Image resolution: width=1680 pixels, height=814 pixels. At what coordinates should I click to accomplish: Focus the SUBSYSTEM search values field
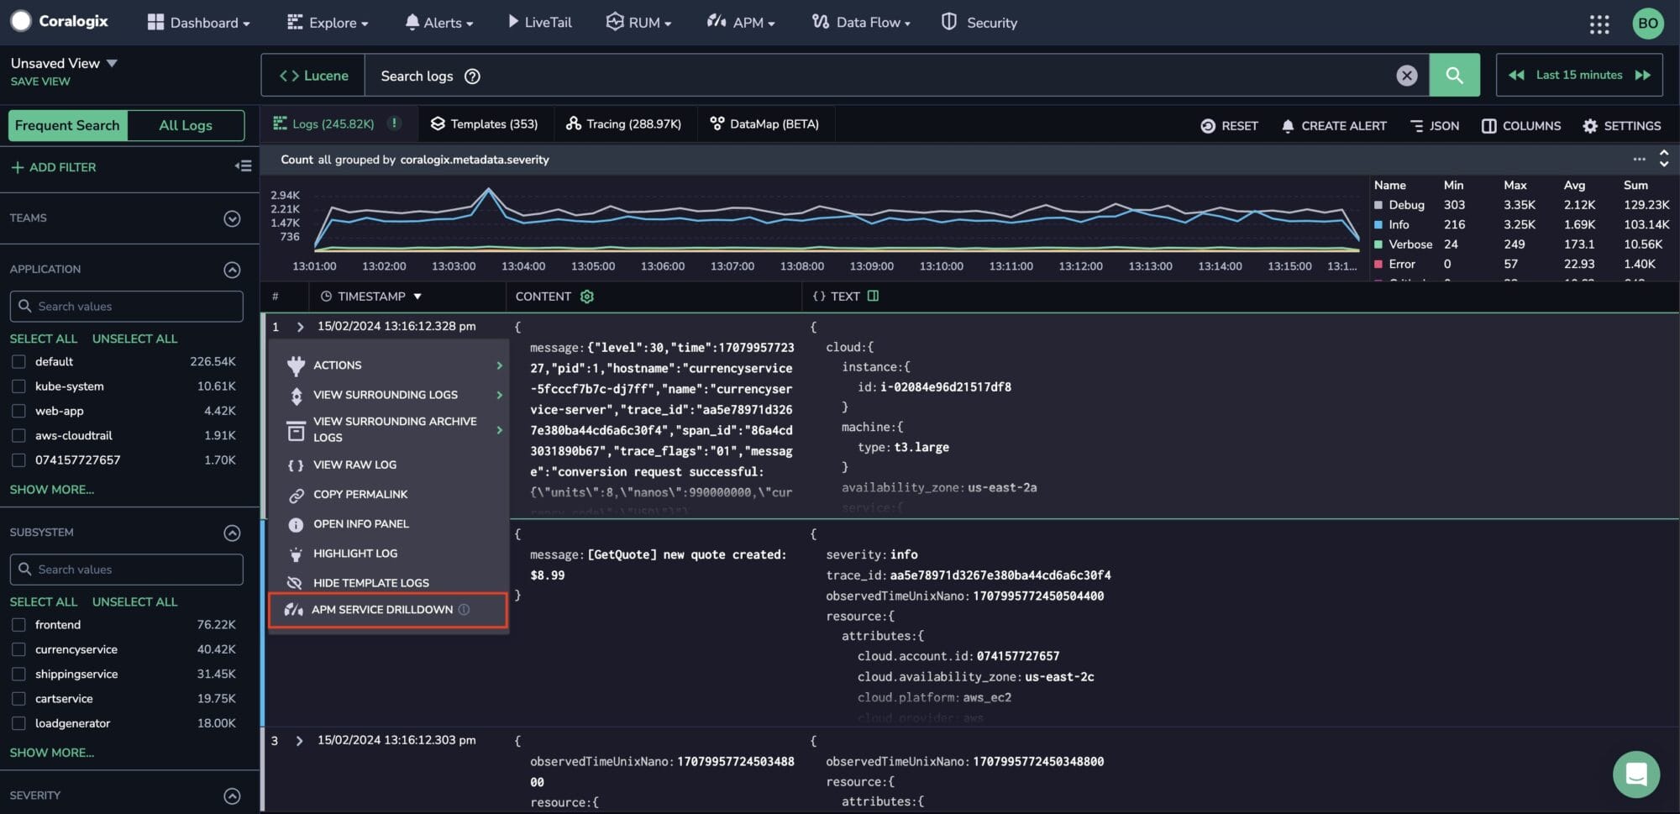[x=127, y=570]
